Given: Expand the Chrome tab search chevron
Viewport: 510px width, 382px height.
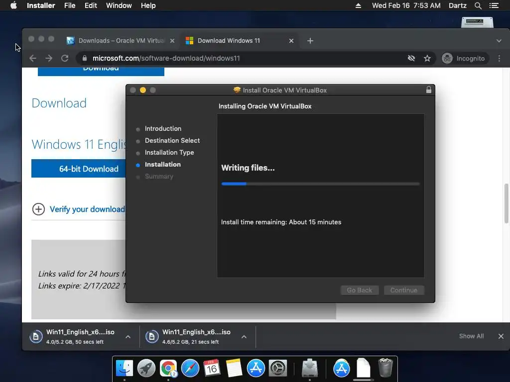Looking at the screenshot, I should [x=499, y=41].
